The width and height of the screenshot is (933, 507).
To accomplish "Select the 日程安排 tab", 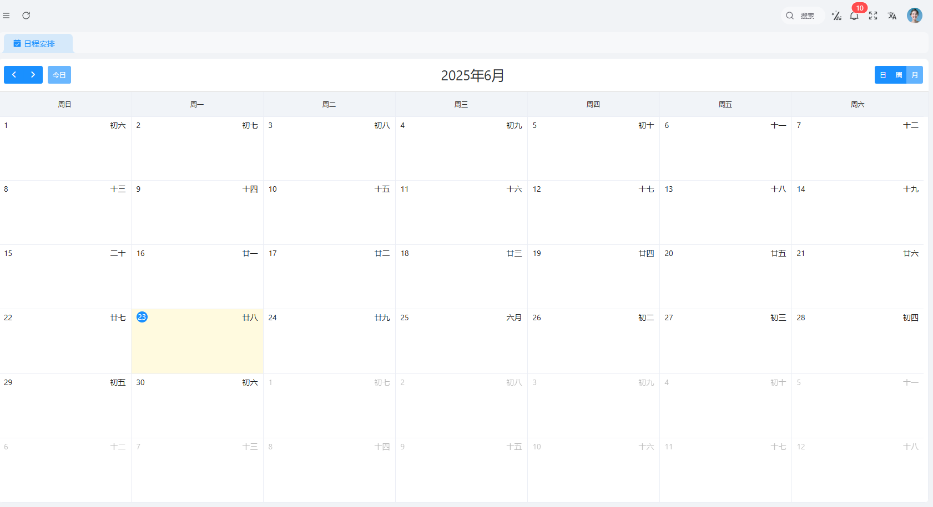I will coord(38,44).
